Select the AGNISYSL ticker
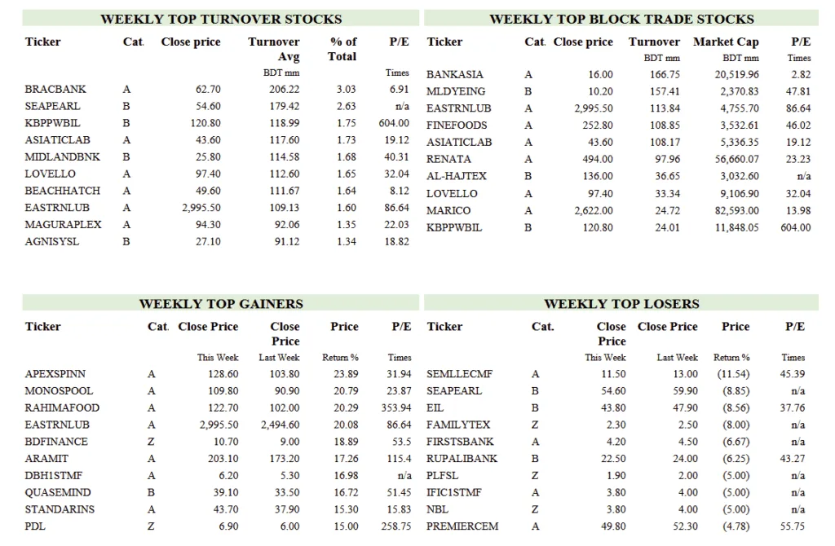 click(52, 242)
